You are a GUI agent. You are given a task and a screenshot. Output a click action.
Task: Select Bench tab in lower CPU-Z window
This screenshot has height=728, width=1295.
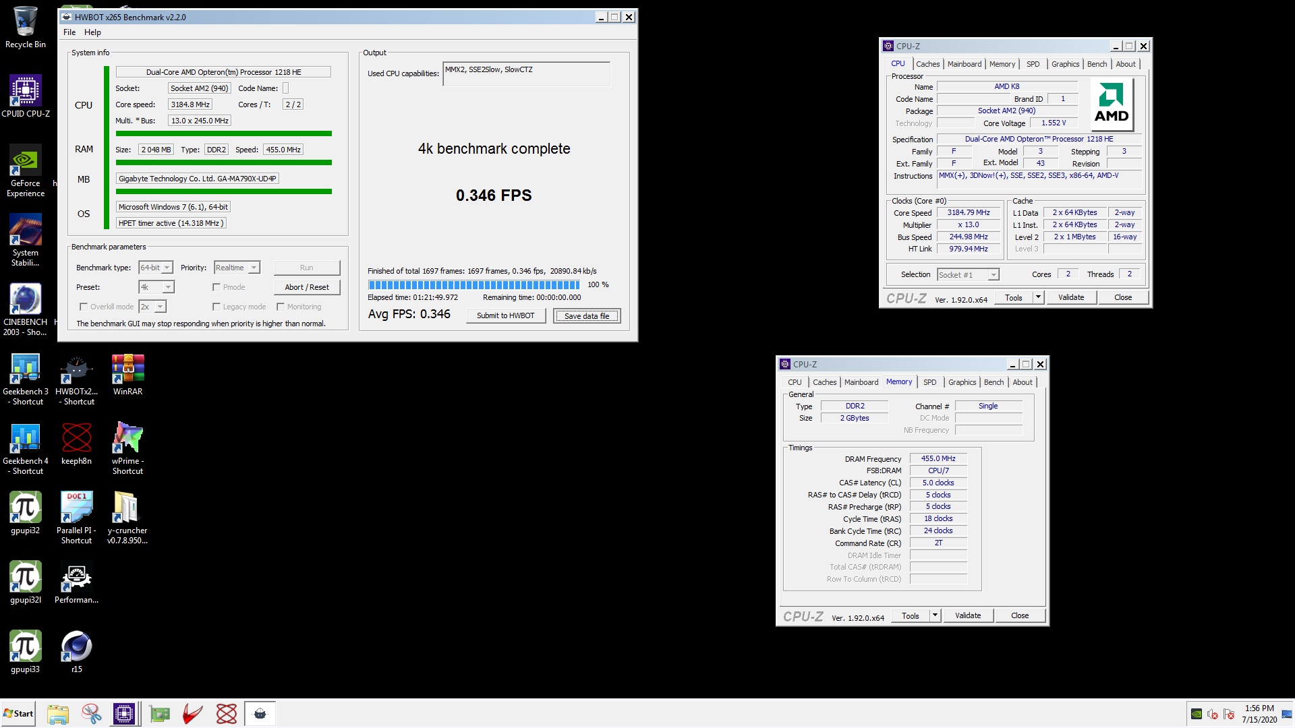[994, 382]
